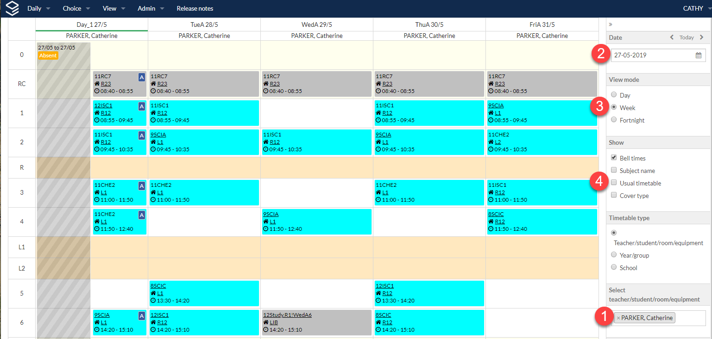Screen dimensions: 712x339
Task: Click the 27/05 to 27/05 absence text
Action: coord(57,47)
